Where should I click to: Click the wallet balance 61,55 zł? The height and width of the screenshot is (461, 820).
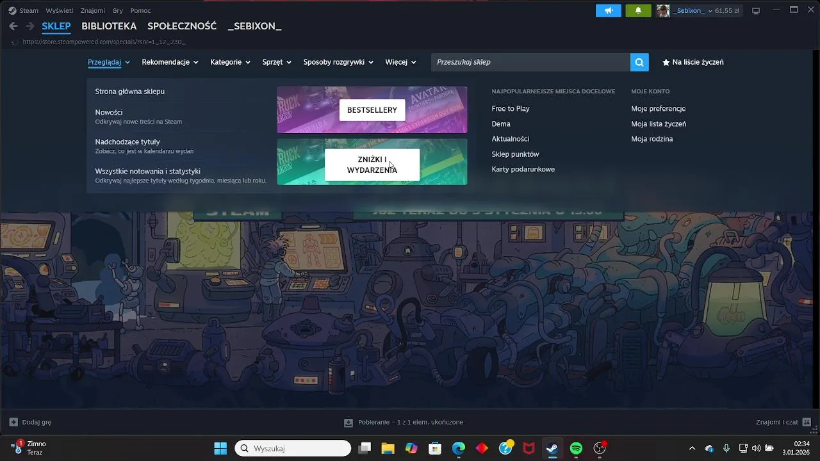pos(727,10)
